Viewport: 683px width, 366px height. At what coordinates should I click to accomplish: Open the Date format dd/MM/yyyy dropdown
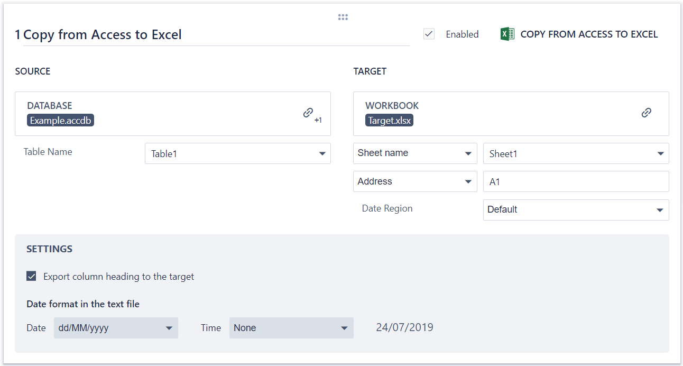coord(116,328)
